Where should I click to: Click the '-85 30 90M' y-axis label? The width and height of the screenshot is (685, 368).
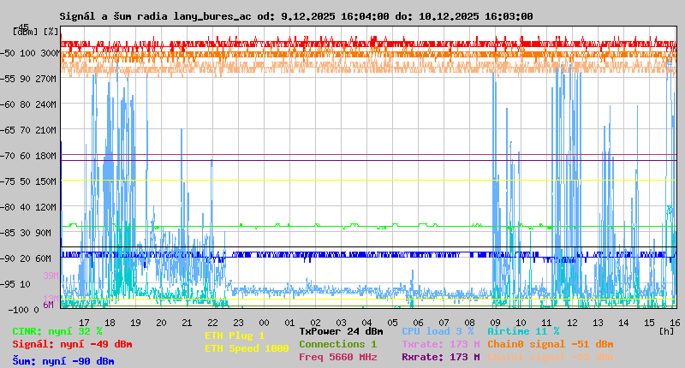(x=27, y=233)
